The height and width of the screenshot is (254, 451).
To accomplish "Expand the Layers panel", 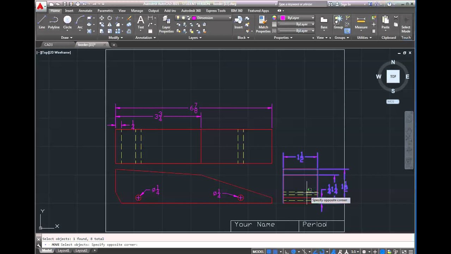I will [x=195, y=38].
